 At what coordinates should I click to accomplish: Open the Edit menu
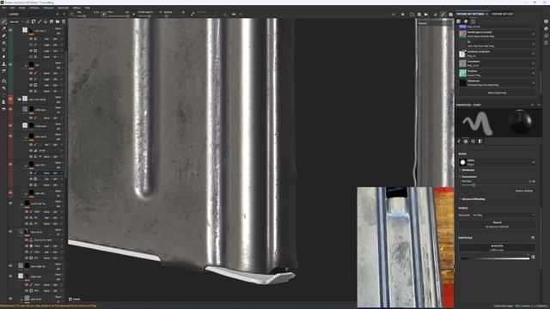point(12,8)
